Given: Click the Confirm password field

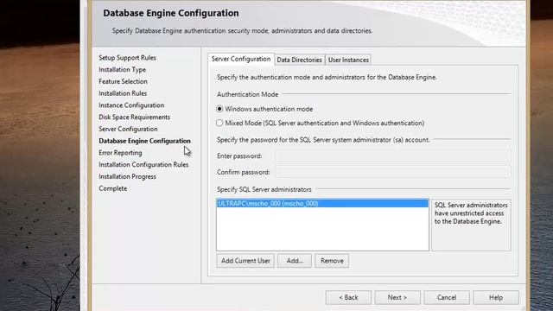Looking at the screenshot, I should (393, 172).
